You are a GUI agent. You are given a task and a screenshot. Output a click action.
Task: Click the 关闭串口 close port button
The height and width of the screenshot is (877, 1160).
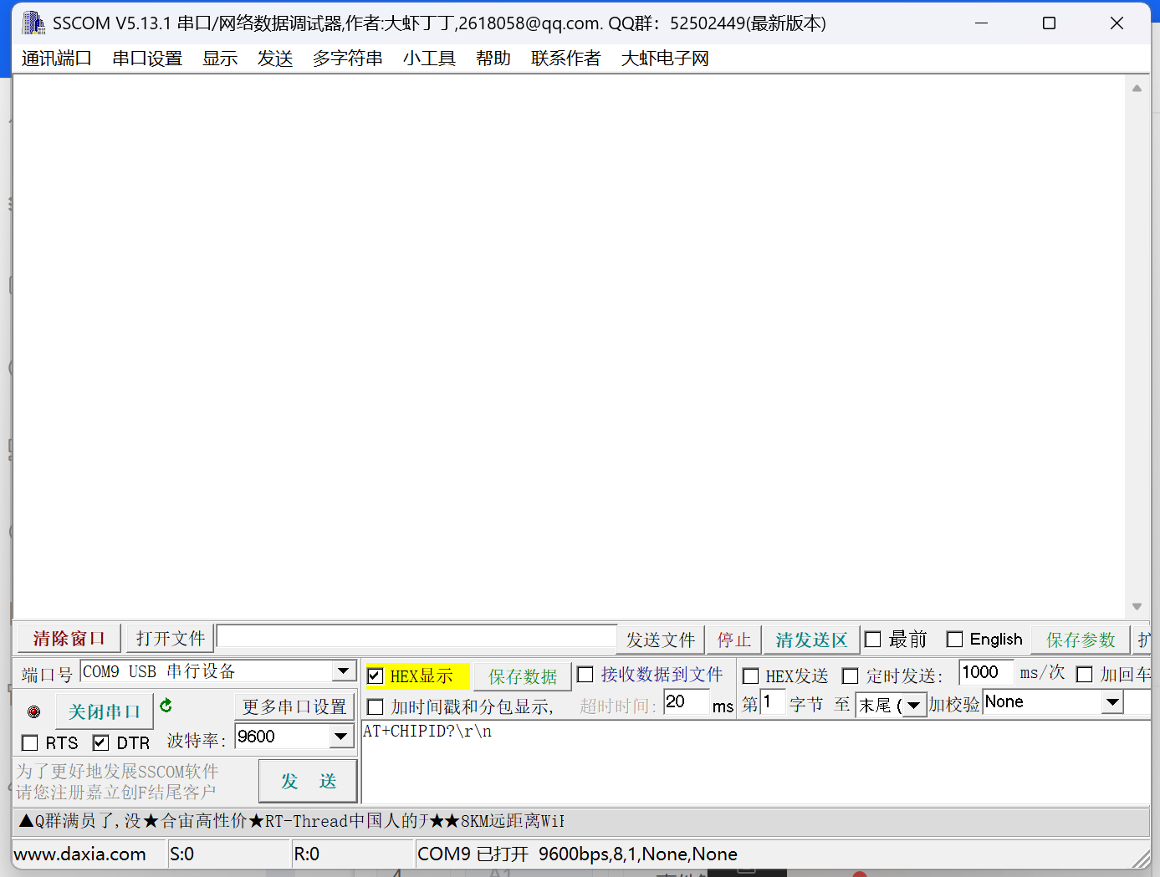104,711
